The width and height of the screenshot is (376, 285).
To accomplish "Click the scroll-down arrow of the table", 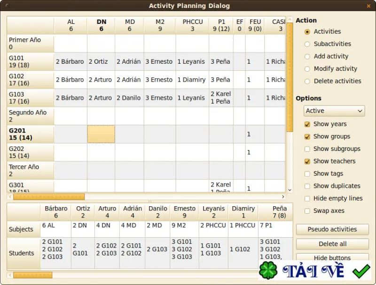I will click(290, 190).
